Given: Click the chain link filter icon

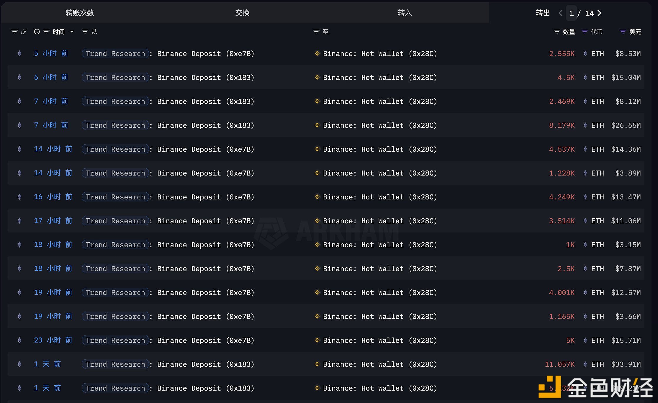Looking at the screenshot, I should (x=24, y=31).
